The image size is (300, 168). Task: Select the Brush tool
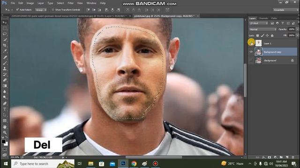(x=5, y=63)
